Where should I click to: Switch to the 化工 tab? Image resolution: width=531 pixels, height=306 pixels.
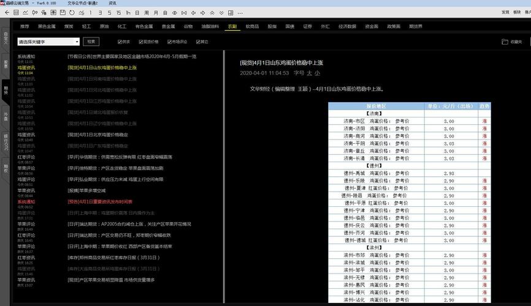[122, 26]
